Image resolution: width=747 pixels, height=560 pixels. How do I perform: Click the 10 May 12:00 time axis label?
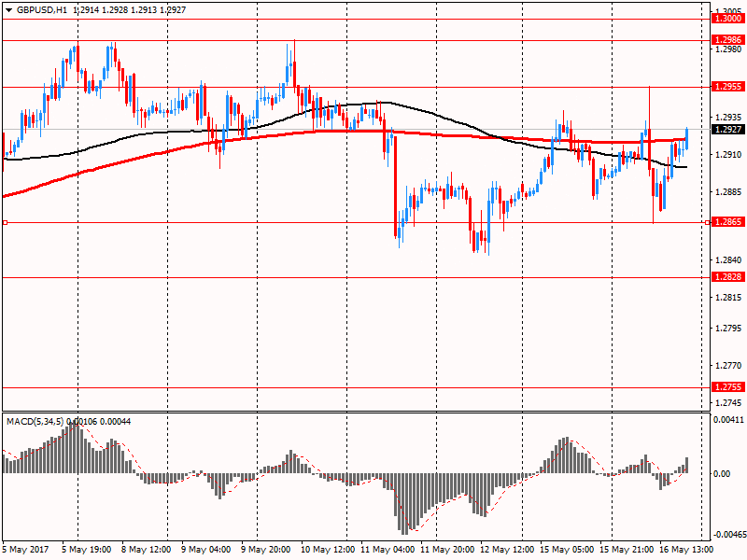[328, 550]
